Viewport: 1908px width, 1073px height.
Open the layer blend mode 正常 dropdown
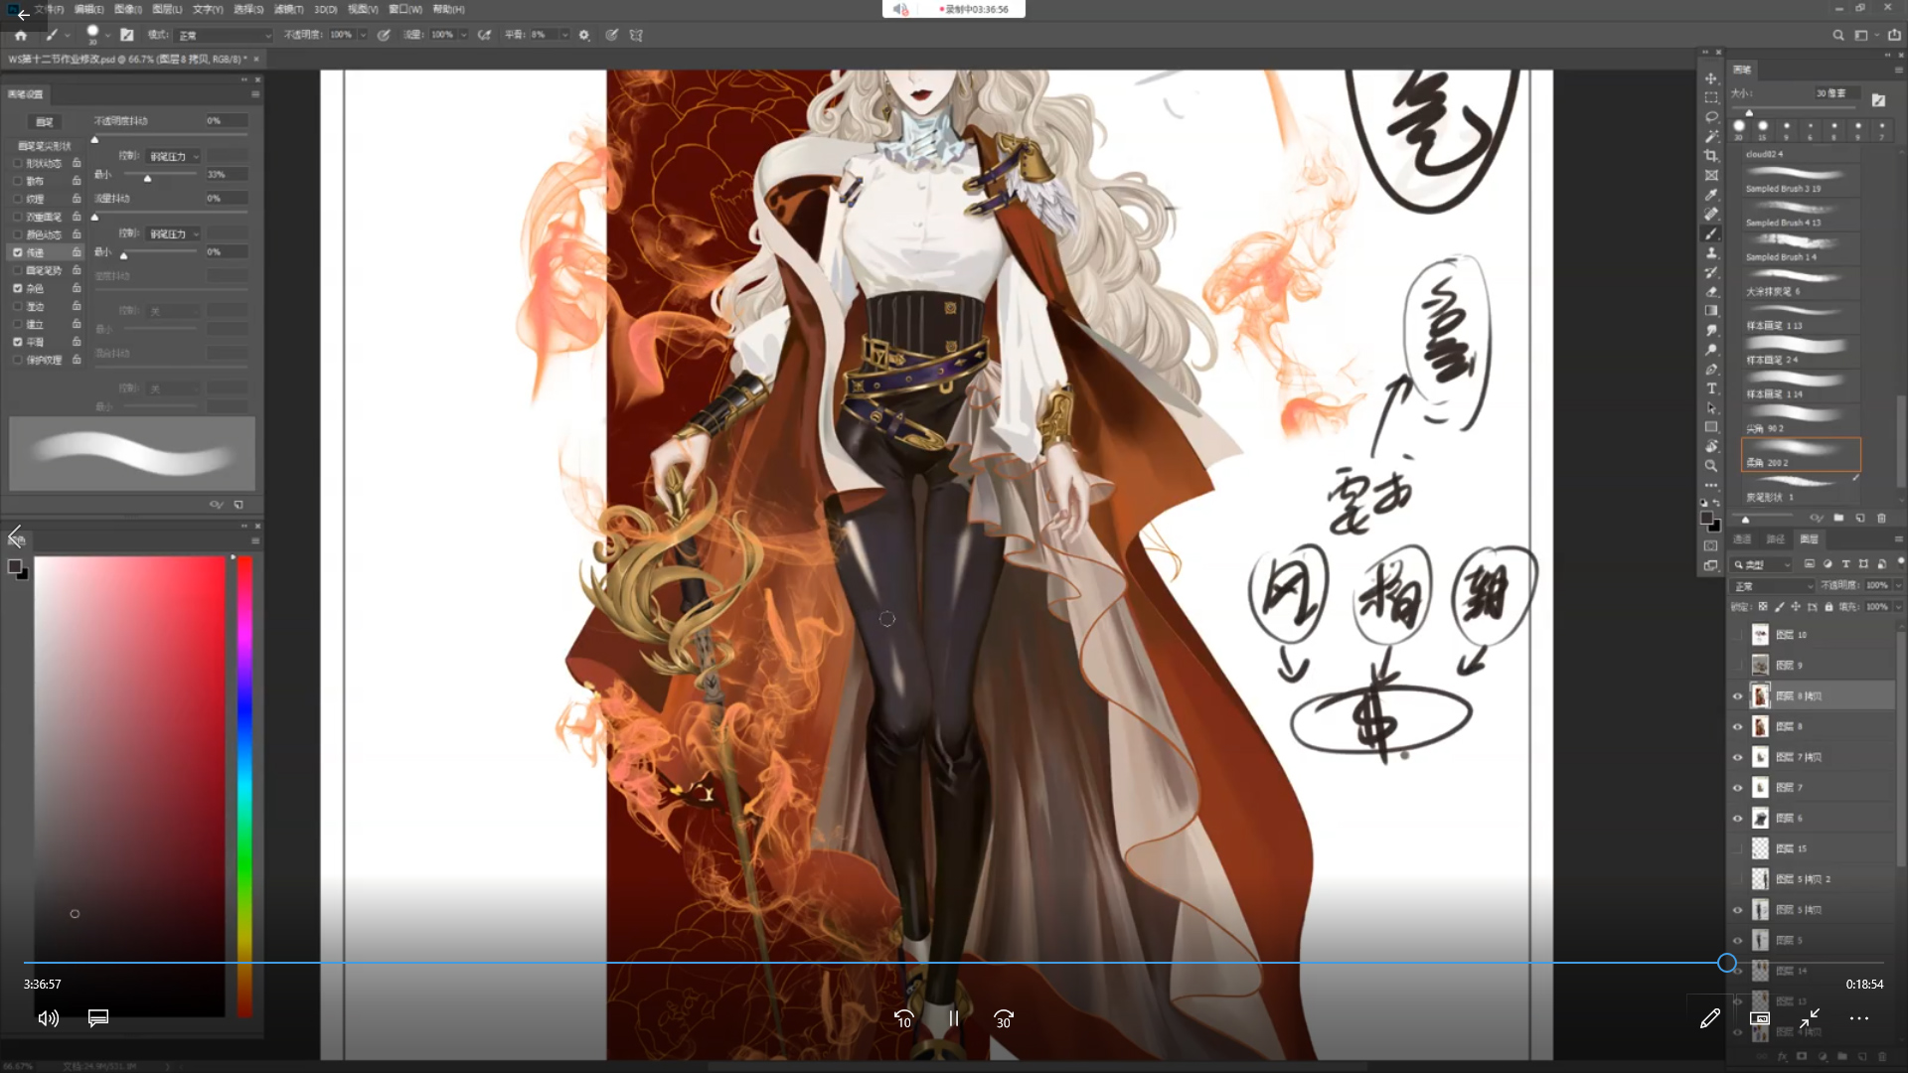(1773, 586)
